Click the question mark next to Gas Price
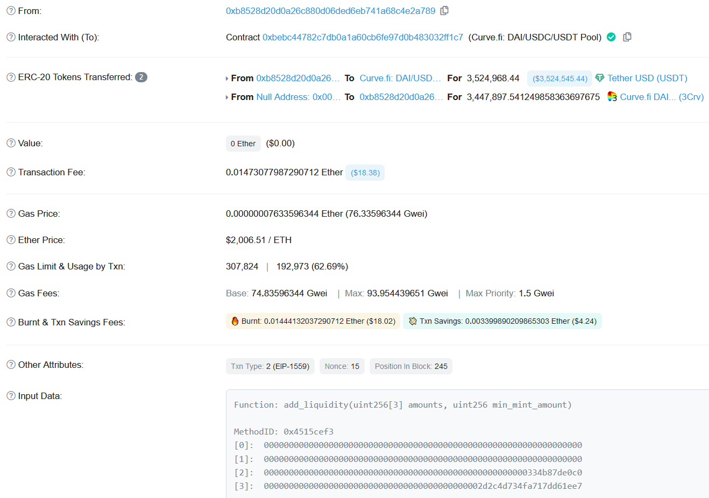Viewport: 709px width, 498px height. point(10,213)
